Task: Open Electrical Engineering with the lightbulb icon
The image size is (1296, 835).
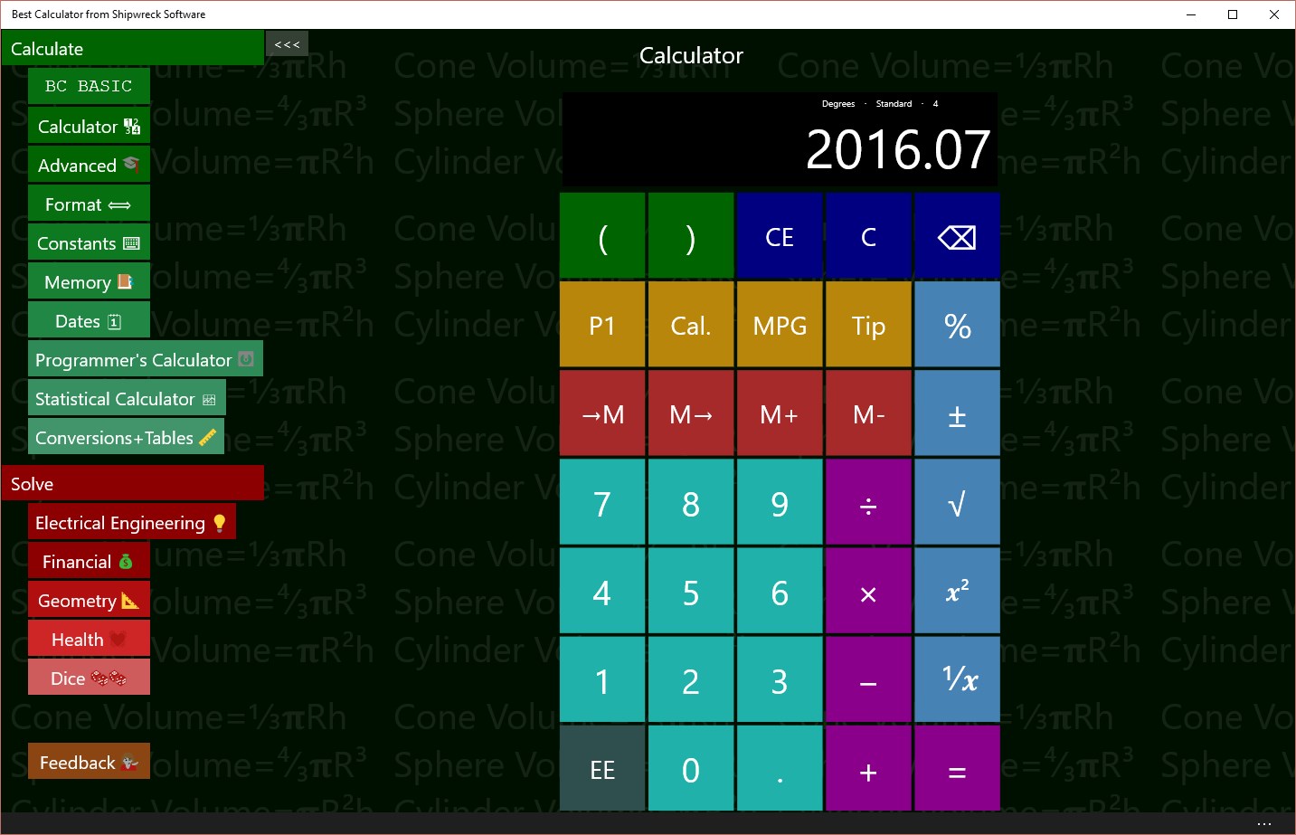Action: 131,522
